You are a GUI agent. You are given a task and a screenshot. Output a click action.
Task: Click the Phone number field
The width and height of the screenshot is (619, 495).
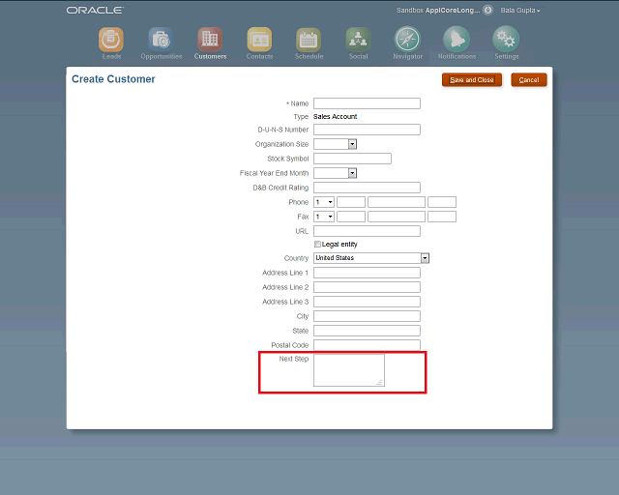pos(397,202)
